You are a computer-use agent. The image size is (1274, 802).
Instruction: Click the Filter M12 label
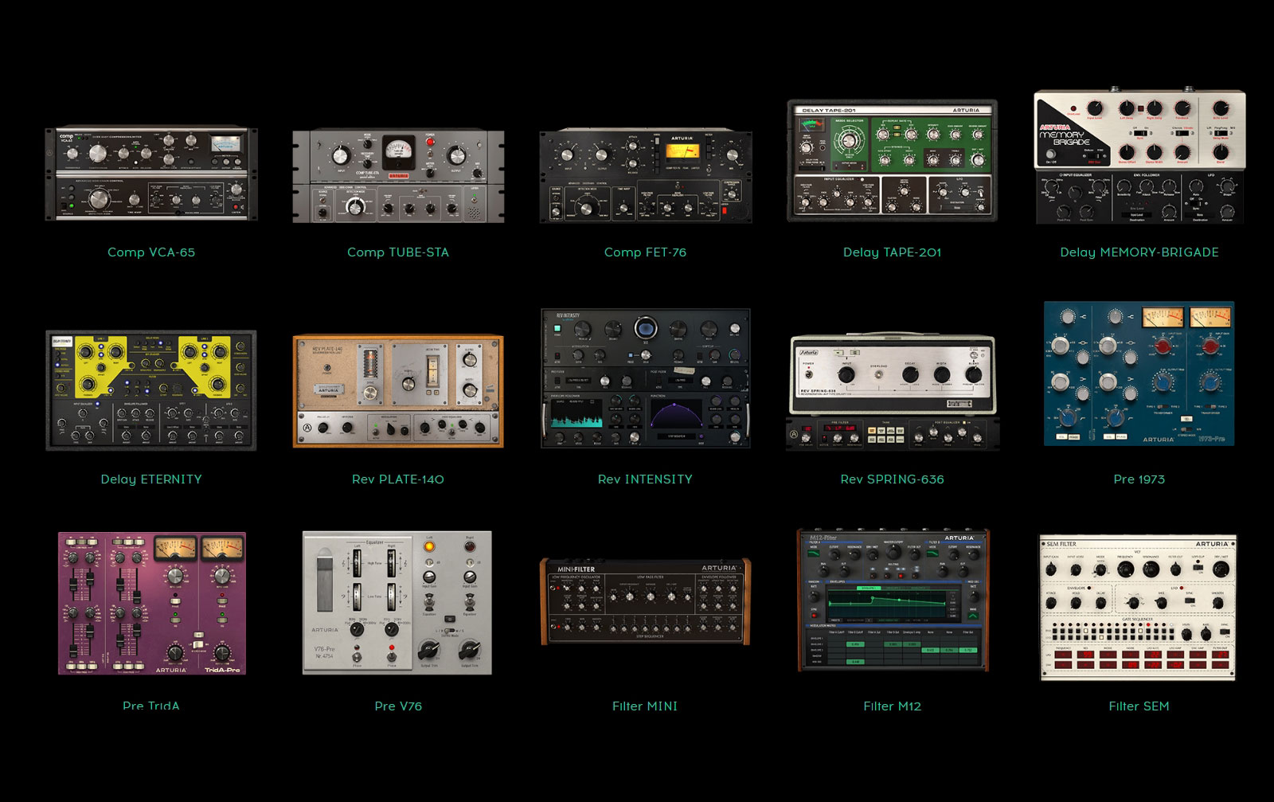(892, 706)
